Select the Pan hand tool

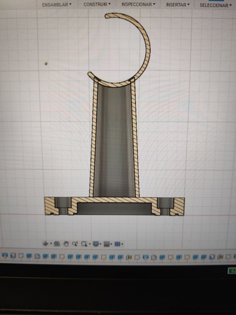(x=66, y=244)
